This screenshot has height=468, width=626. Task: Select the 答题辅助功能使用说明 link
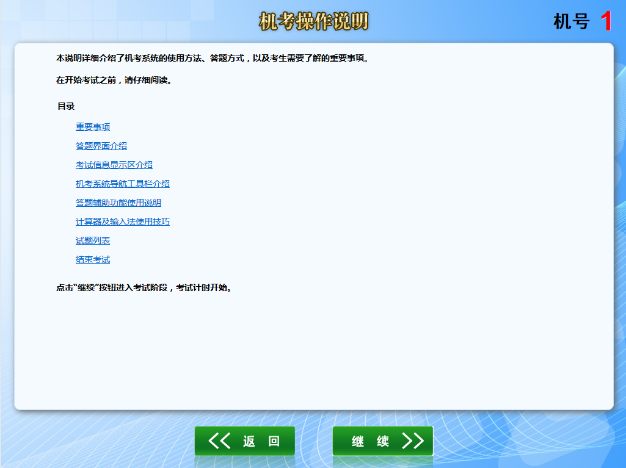tap(118, 203)
